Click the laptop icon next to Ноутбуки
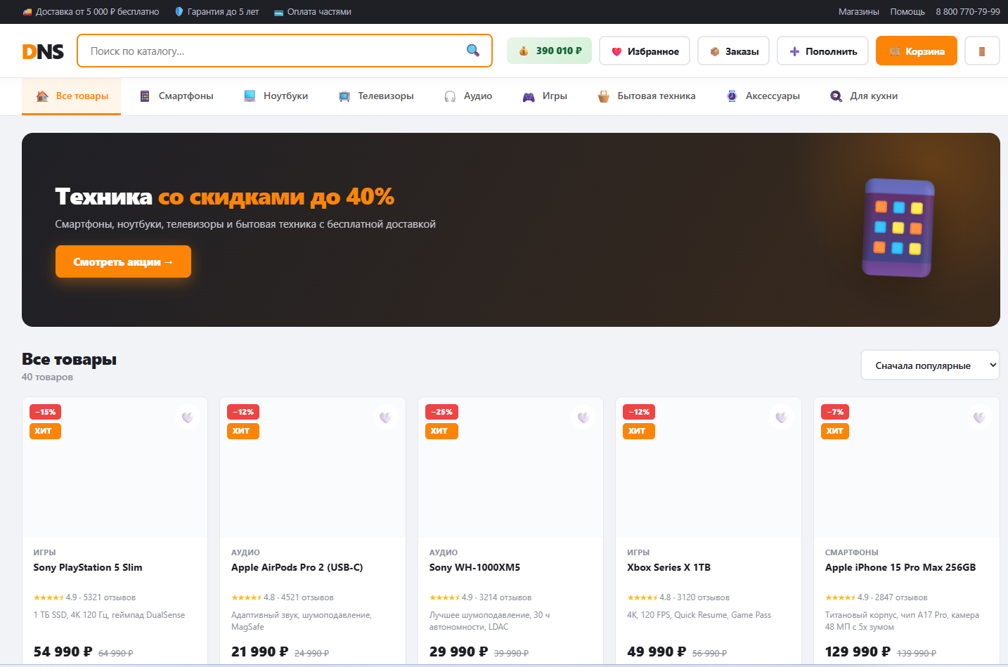 250,96
